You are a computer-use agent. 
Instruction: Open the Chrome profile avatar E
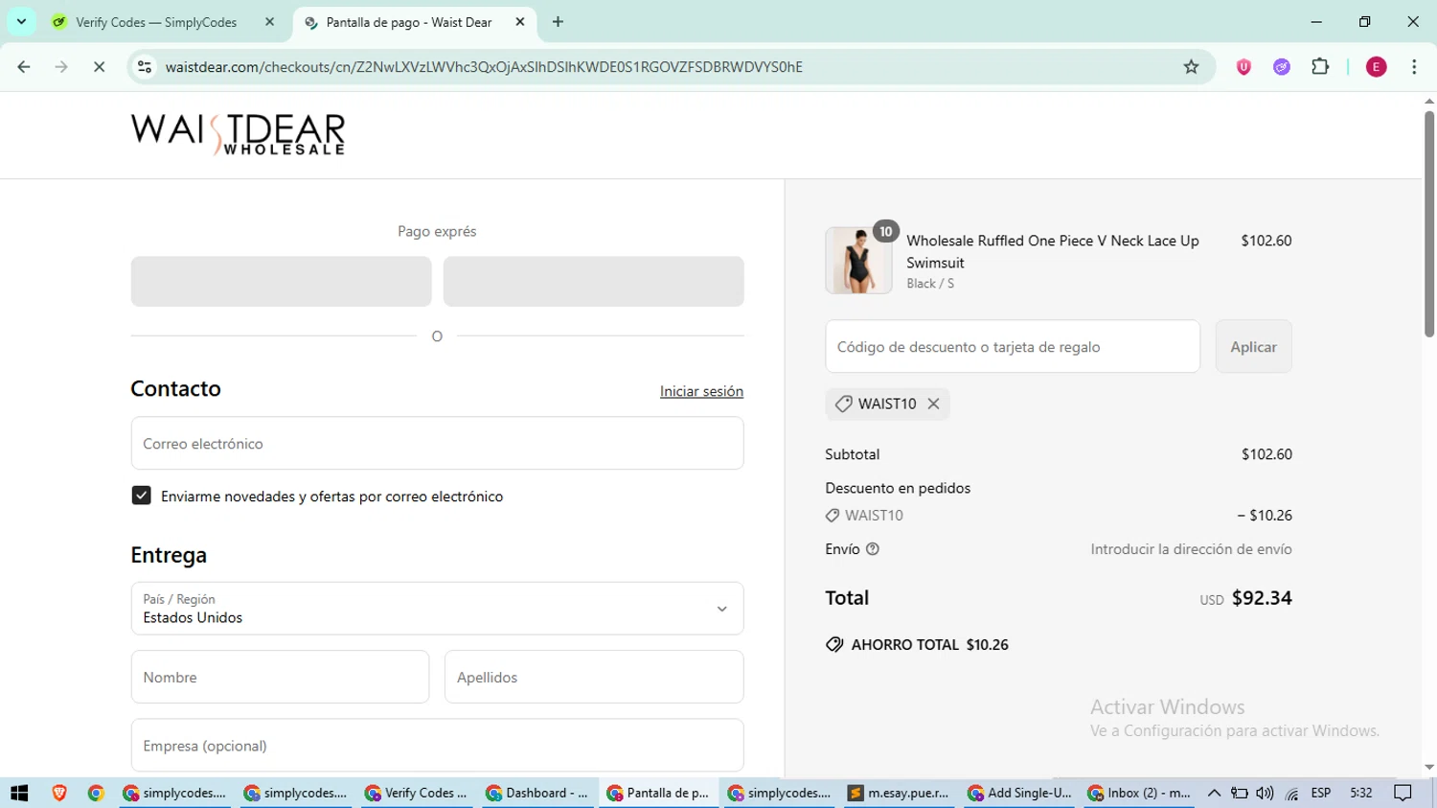click(1376, 67)
